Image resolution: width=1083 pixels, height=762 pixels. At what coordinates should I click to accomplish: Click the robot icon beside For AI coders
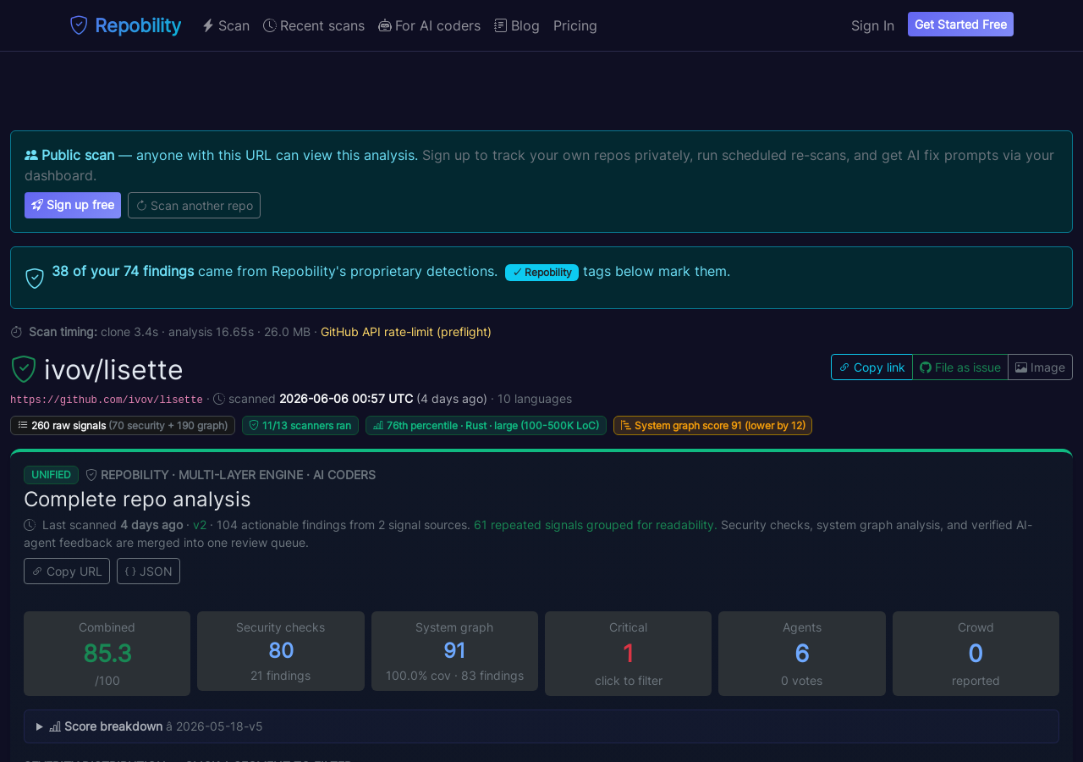click(x=385, y=25)
